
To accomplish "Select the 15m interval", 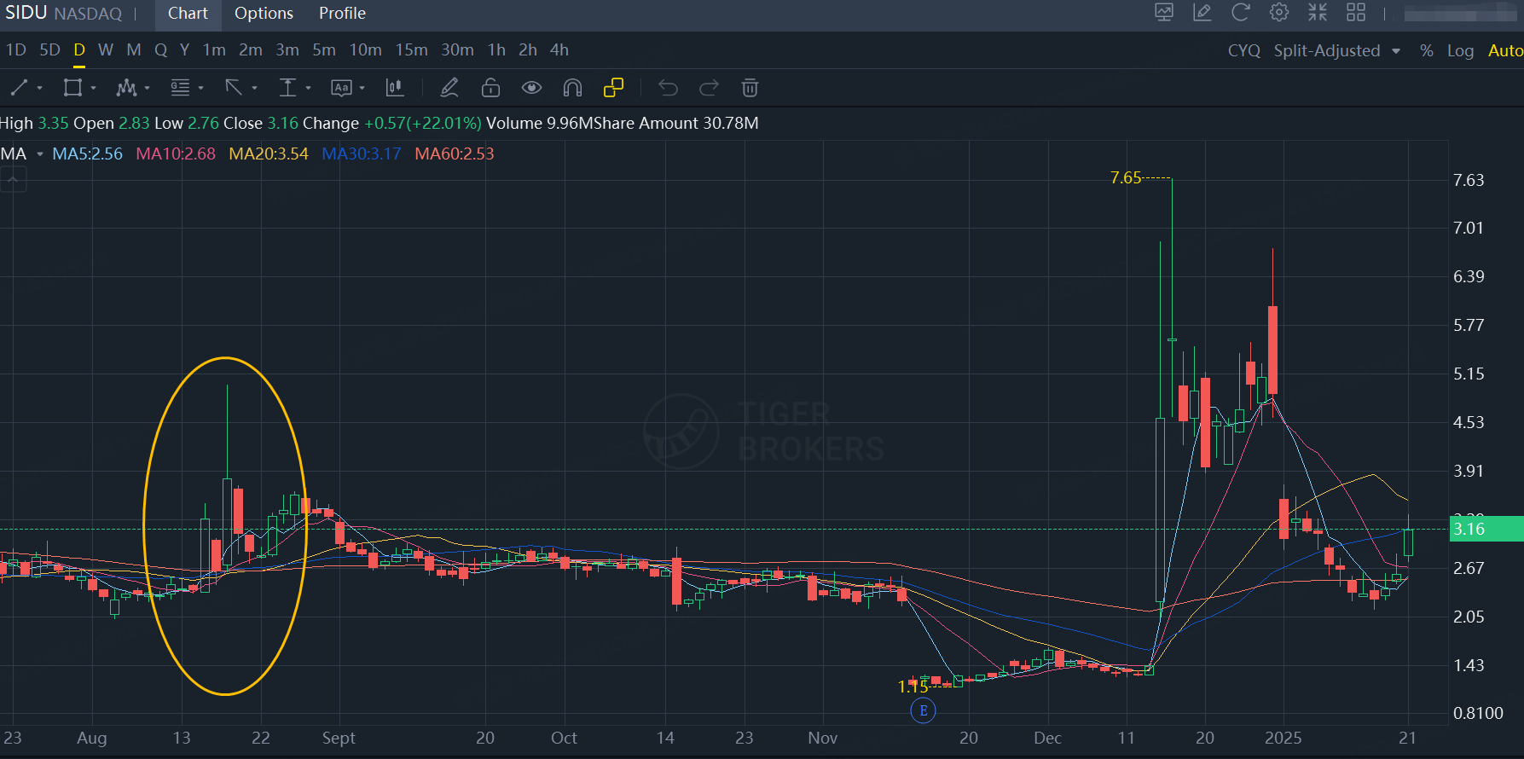I will pyautogui.click(x=412, y=50).
